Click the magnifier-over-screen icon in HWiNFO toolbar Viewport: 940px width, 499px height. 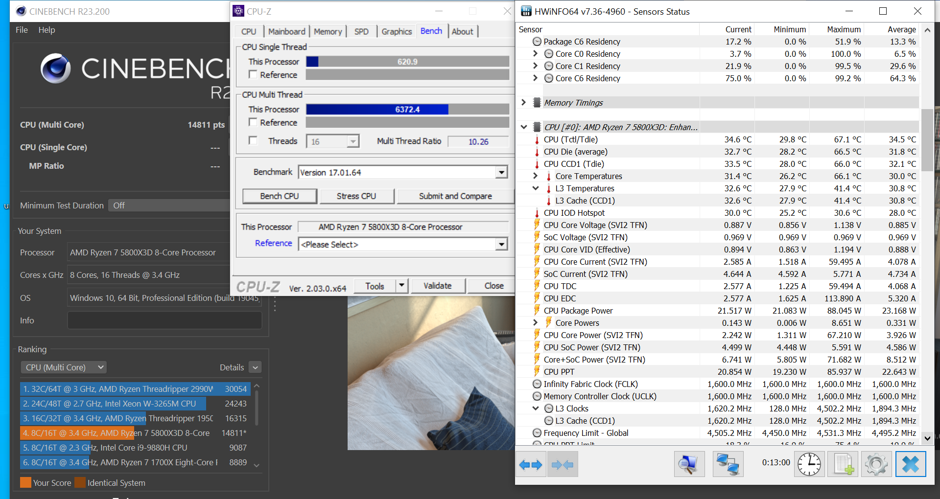[689, 464]
